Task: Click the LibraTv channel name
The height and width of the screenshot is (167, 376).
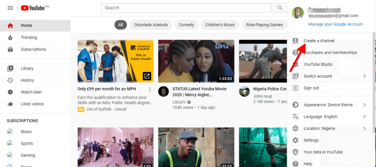Action: [x=179, y=102]
